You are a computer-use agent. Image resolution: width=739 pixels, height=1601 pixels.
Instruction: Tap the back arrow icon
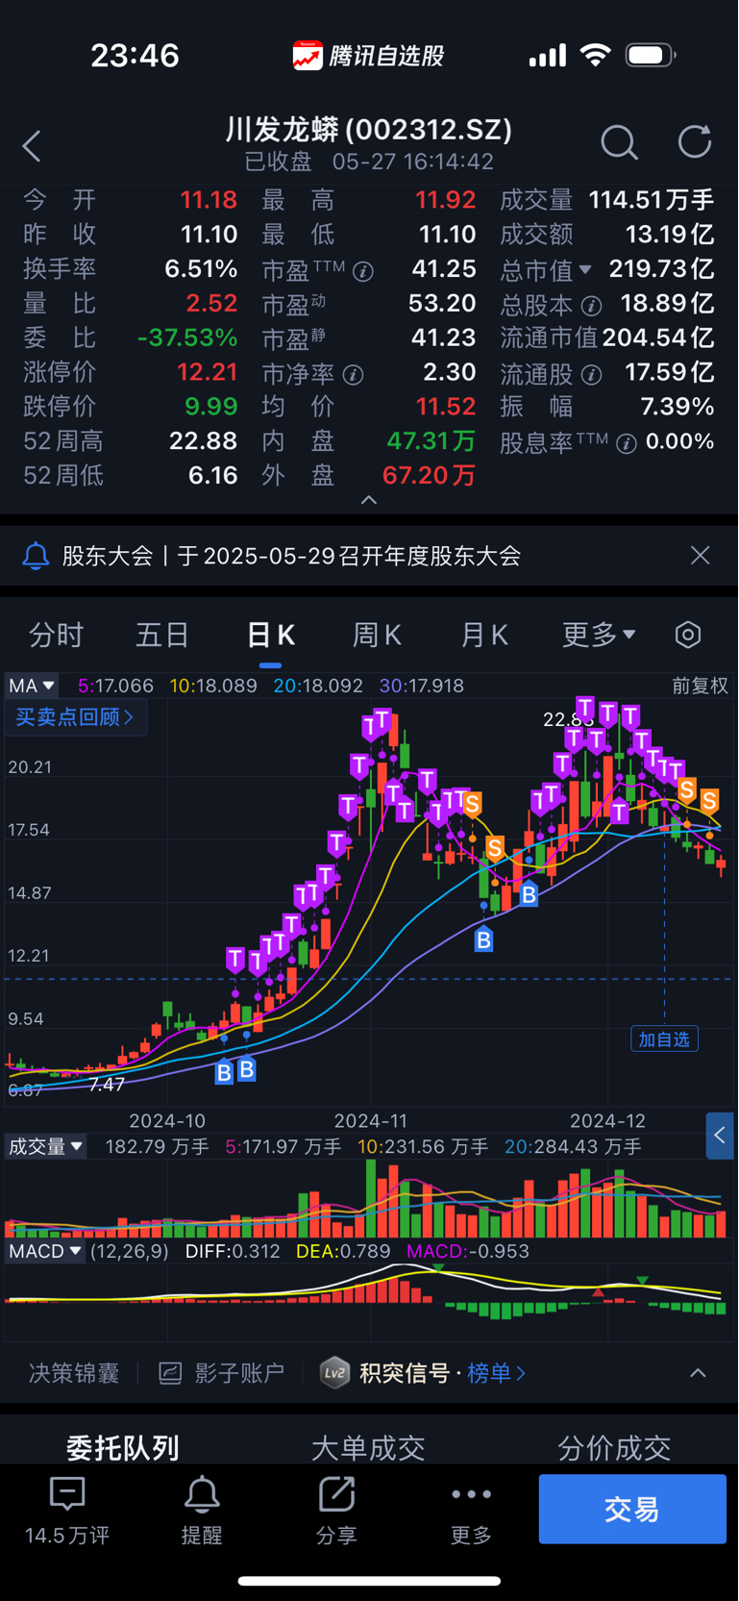tap(32, 146)
